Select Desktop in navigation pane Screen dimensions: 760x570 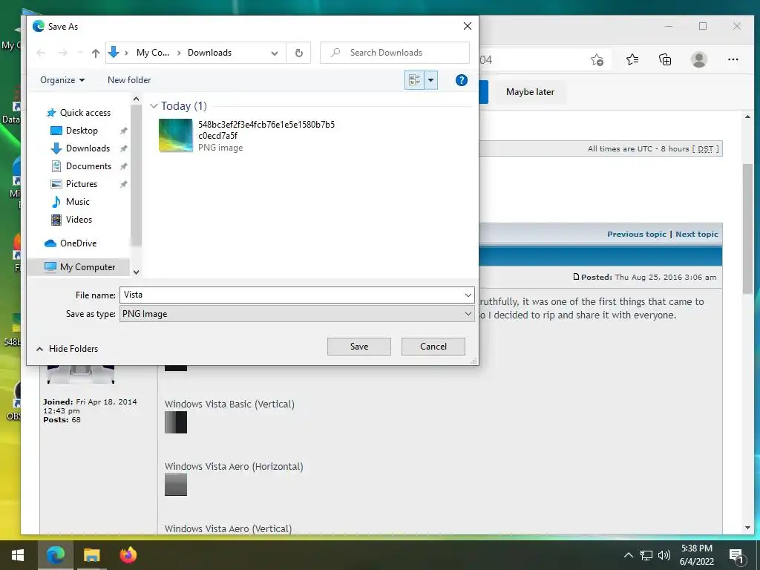click(x=82, y=131)
